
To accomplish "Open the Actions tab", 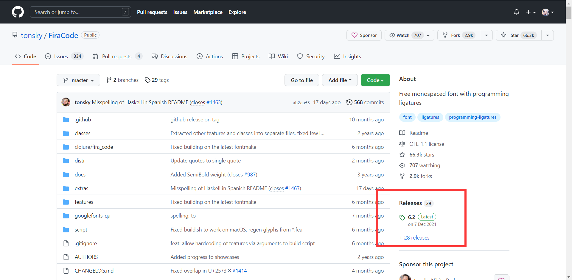I will click(210, 57).
